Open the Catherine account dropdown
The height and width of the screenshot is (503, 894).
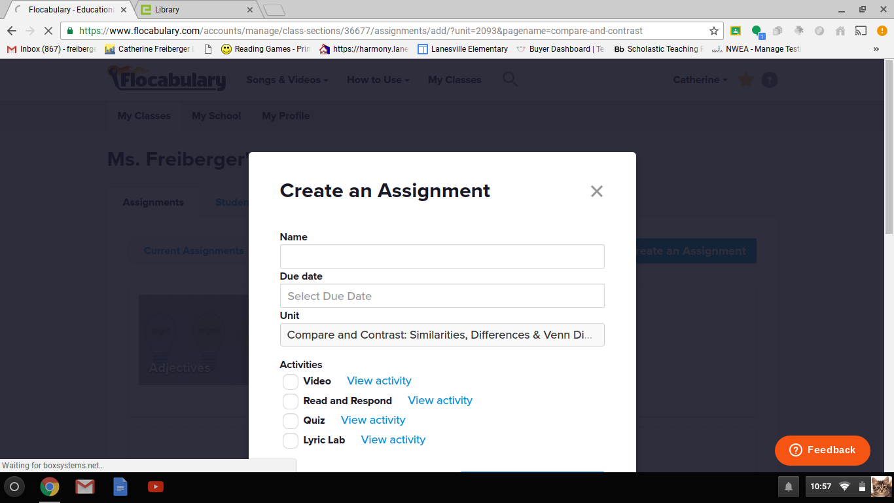(700, 80)
